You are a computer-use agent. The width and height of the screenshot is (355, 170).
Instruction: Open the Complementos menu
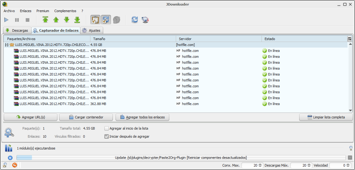[65, 11]
